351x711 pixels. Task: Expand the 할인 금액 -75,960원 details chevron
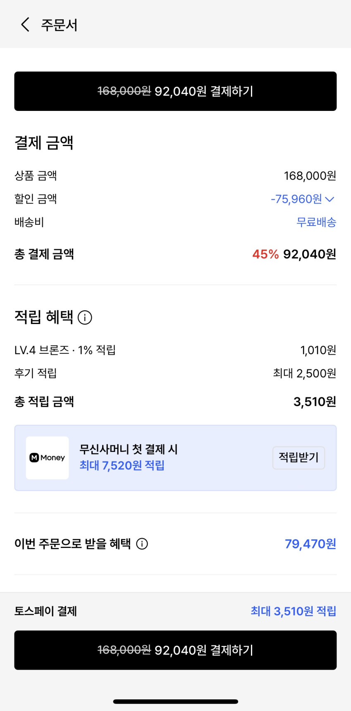330,199
